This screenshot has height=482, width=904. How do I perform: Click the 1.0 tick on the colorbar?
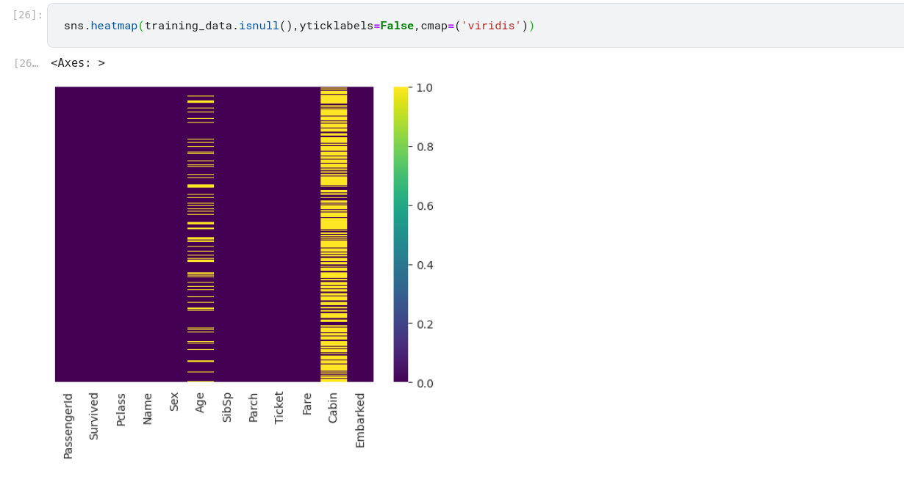pyautogui.click(x=425, y=88)
